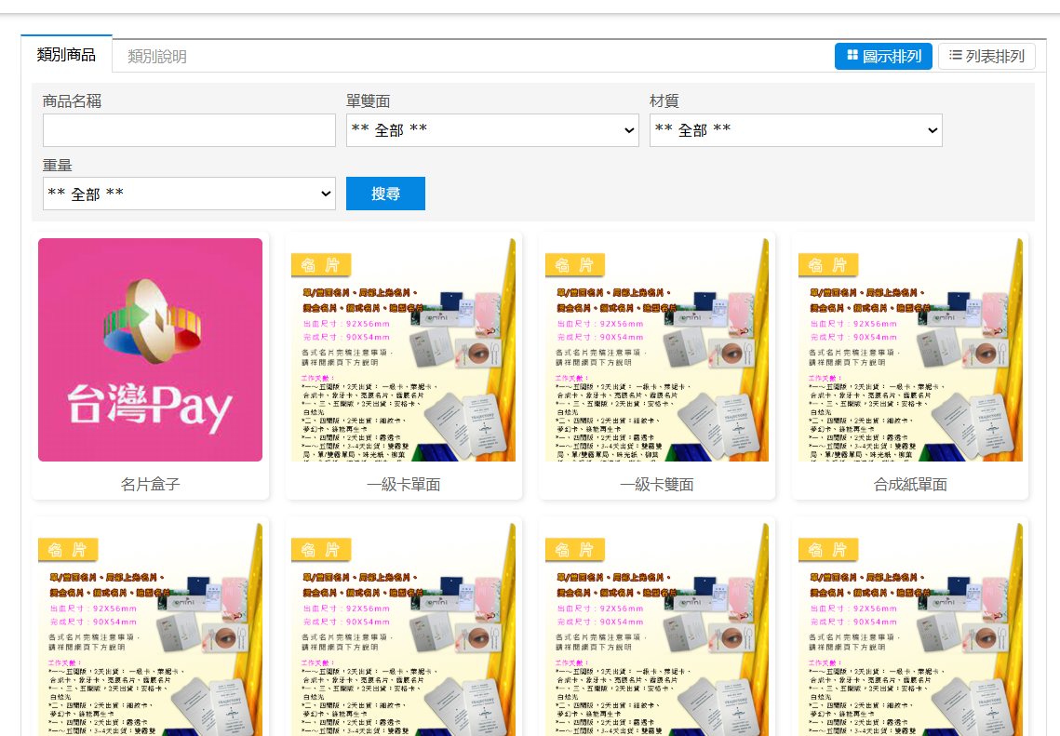Click the 名片盒子 product title
1060x736 pixels.
click(150, 485)
